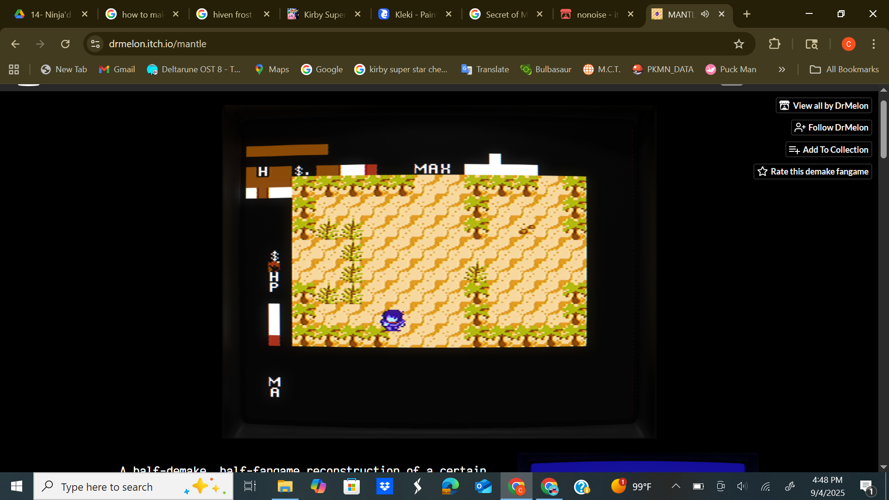Image resolution: width=889 pixels, height=500 pixels.
Task: Click the back navigation arrow
Action: tap(15, 44)
